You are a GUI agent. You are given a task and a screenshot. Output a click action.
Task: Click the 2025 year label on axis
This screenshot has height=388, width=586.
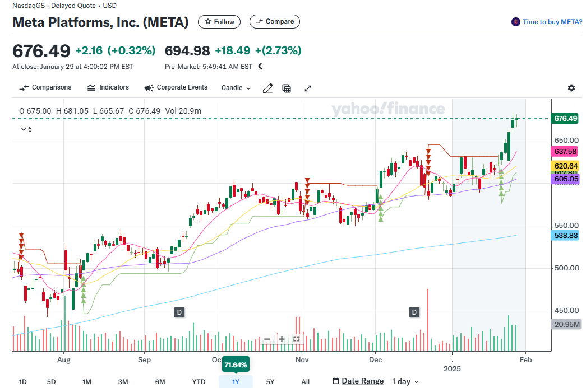[x=452, y=368]
